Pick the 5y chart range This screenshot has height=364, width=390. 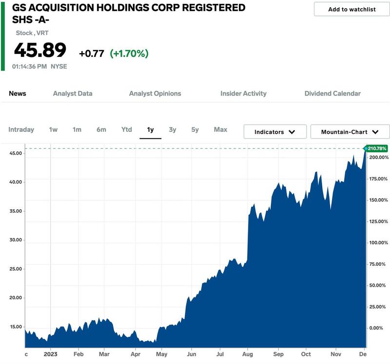195,129
